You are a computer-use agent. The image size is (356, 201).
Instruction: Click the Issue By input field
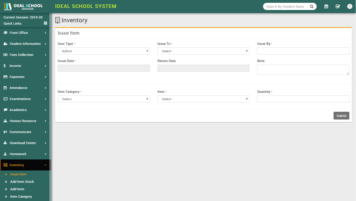(x=303, y=51)
